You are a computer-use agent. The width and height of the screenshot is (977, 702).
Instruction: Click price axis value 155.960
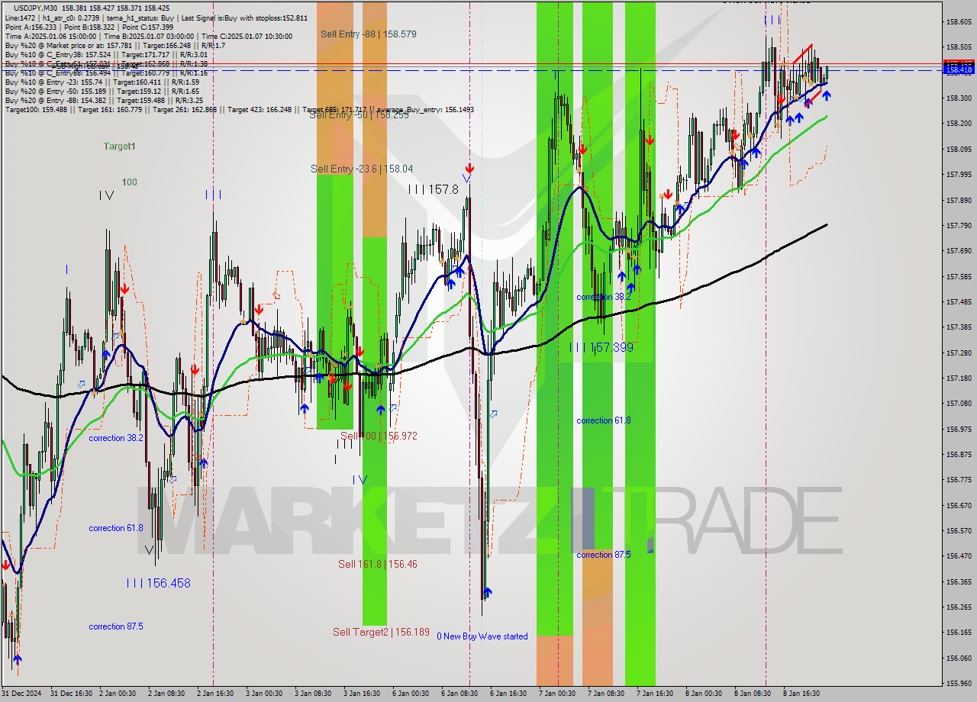coord(959,684)
